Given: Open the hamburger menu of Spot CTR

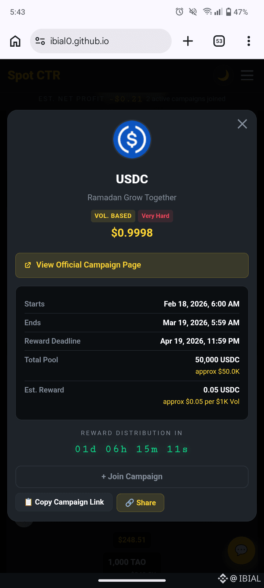Looking at the screenshot, I should tap(247, 75).
